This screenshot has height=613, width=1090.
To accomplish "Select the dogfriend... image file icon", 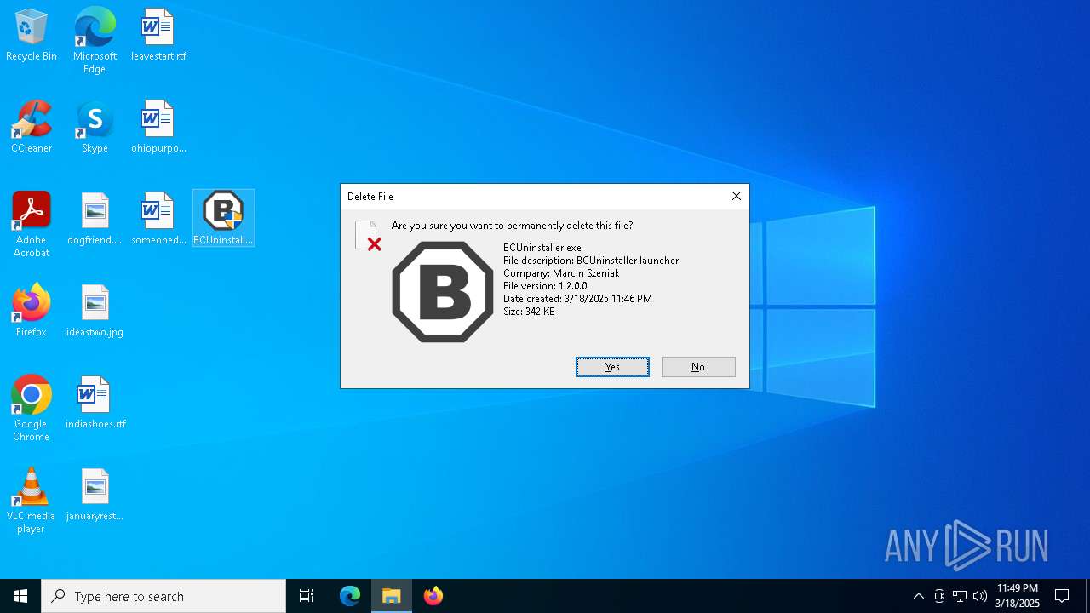I will click(x=95, y=220).
